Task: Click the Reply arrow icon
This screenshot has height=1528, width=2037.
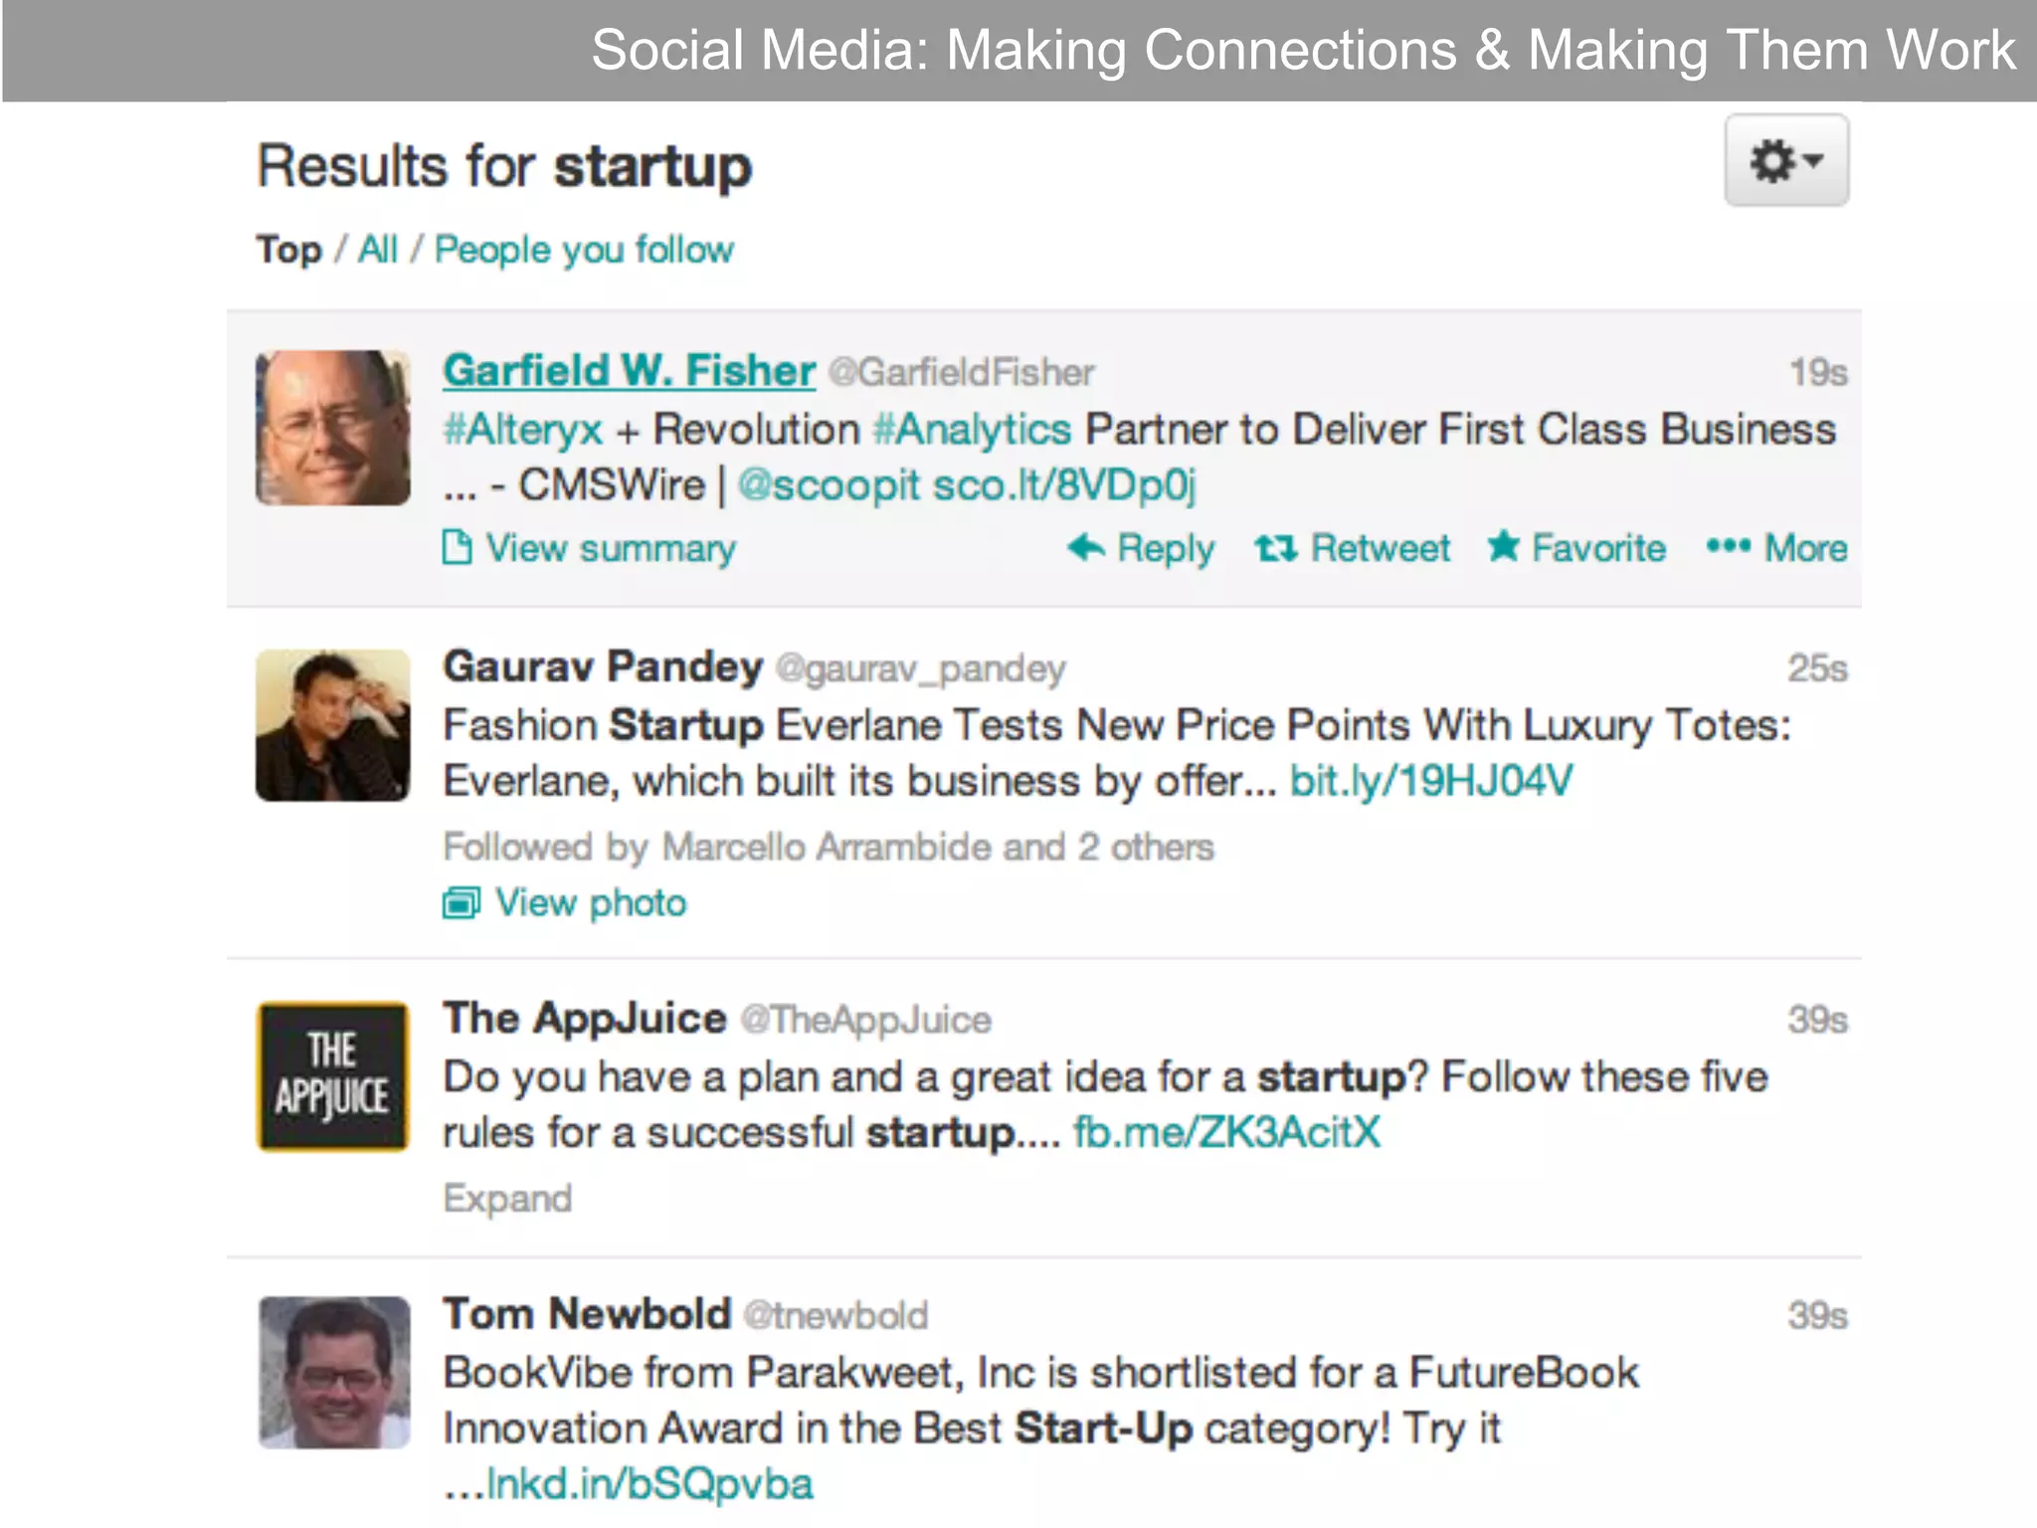Action: click(1085, 547)
